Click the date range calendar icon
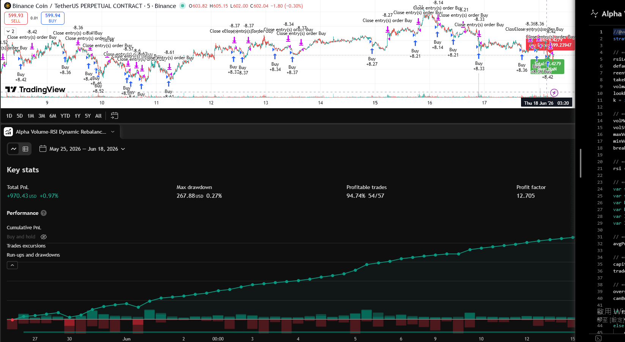This screenshot has width=625, height=342. point(43,149)
